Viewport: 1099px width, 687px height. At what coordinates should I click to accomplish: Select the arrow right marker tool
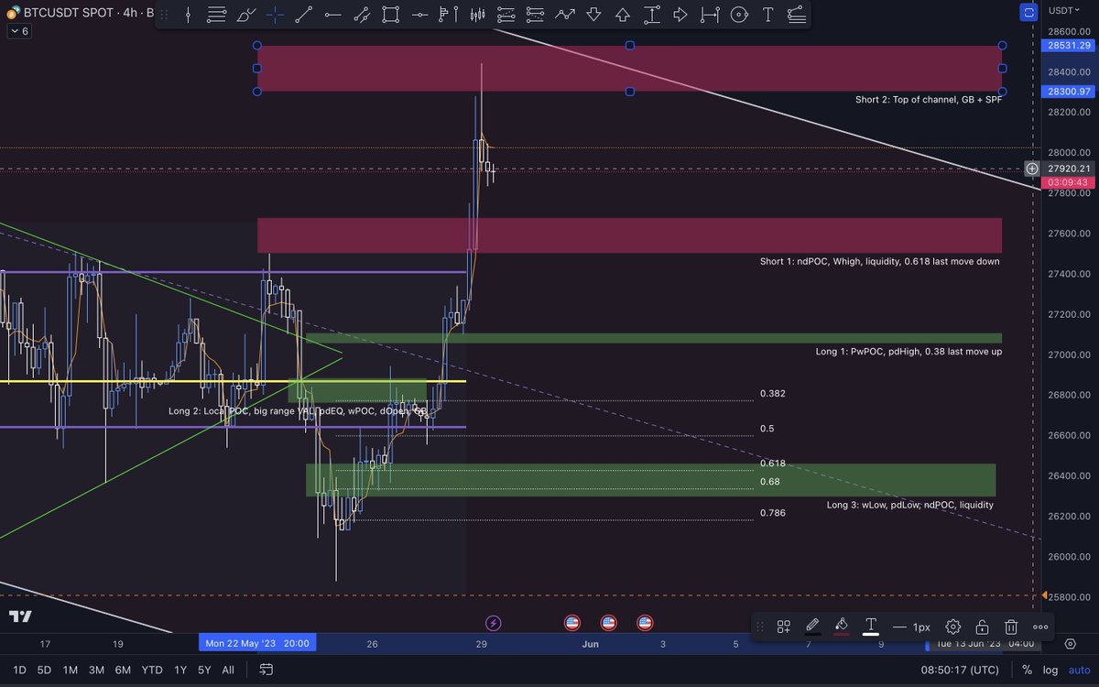click(x=680, y=15)
